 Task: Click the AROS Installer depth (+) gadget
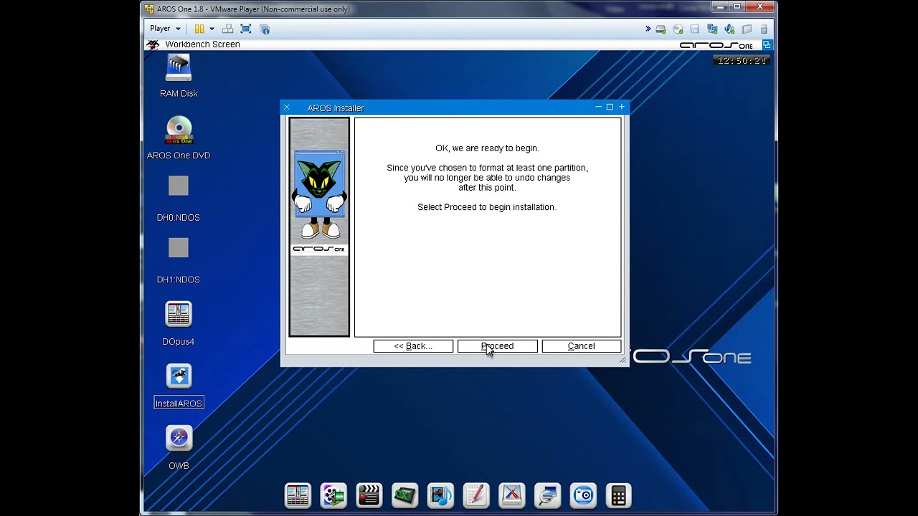tap(622, 107)
